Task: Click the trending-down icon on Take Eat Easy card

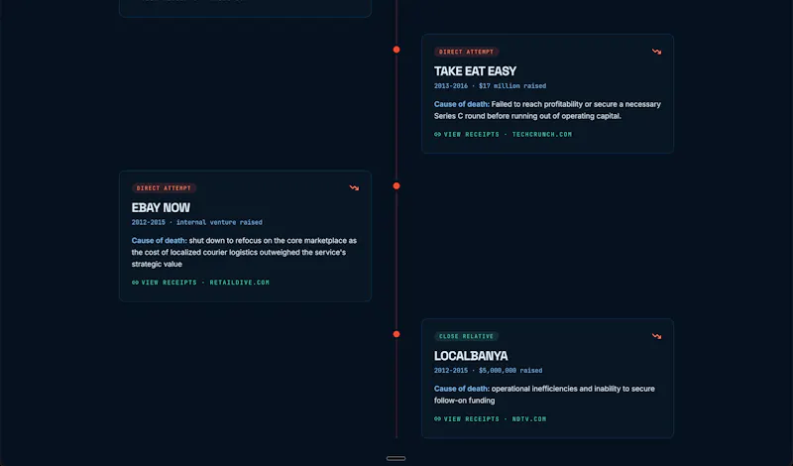Action: [656, 52]
